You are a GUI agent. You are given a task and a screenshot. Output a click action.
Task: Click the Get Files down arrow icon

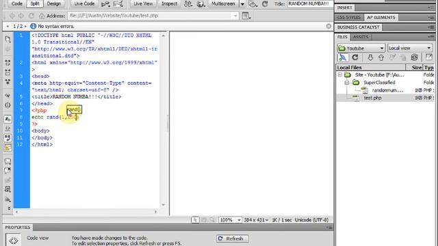tap(370, 57)
